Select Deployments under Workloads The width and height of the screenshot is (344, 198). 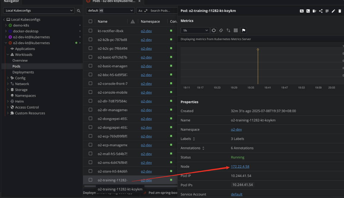point(23,72)
